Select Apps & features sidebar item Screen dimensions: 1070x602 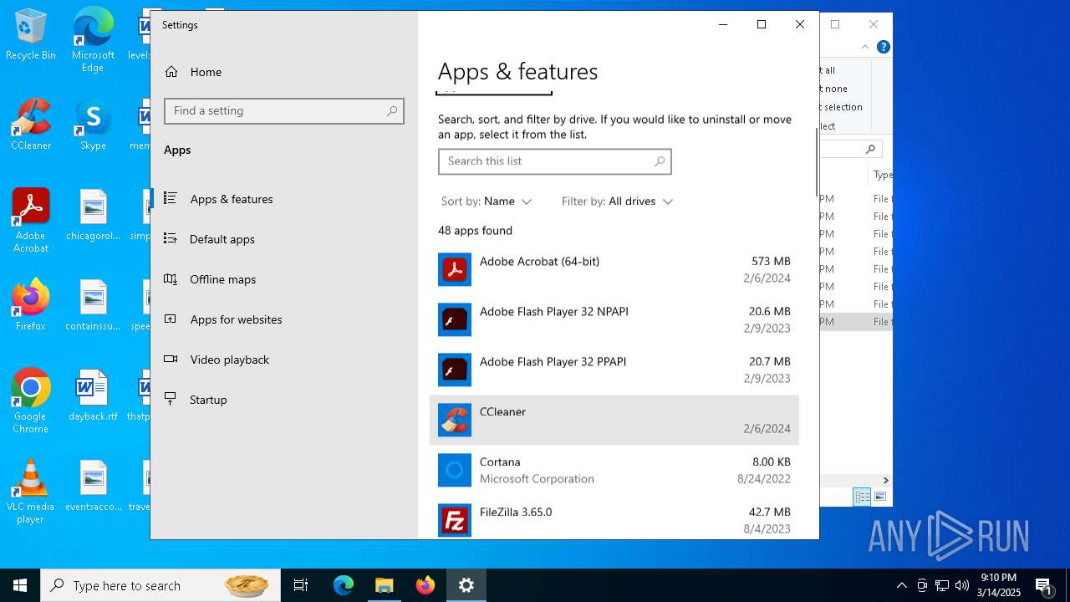click(284, 199)
